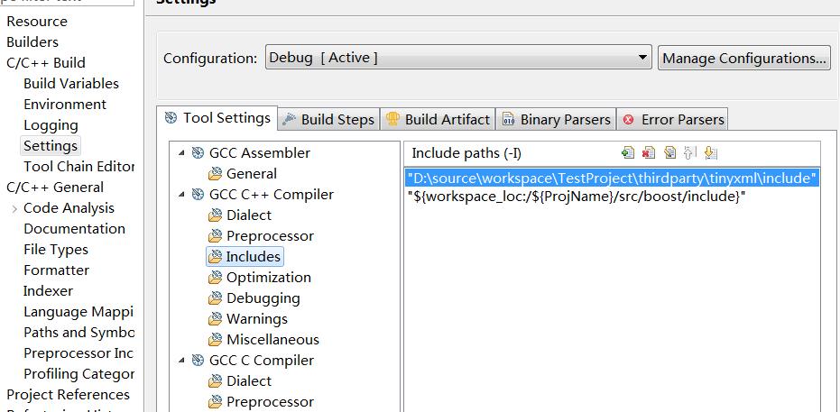Select the boost include path entry
Viewport: 840px width, 412px height.
click(576, 197)
